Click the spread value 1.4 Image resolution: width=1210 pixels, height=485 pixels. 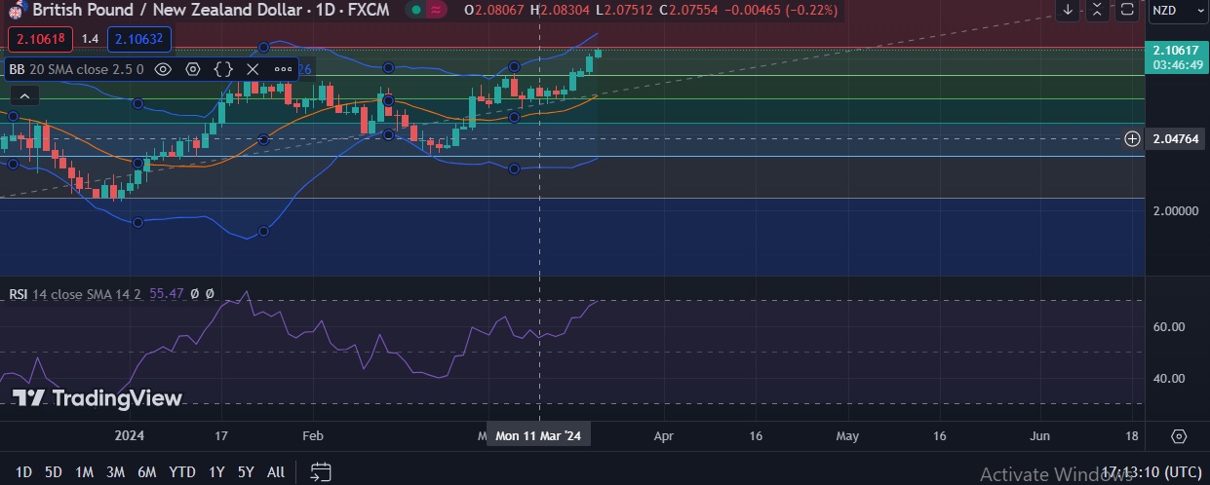tap(90, 39)
